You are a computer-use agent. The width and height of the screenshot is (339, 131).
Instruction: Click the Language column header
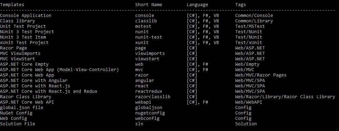click(197, 5)
